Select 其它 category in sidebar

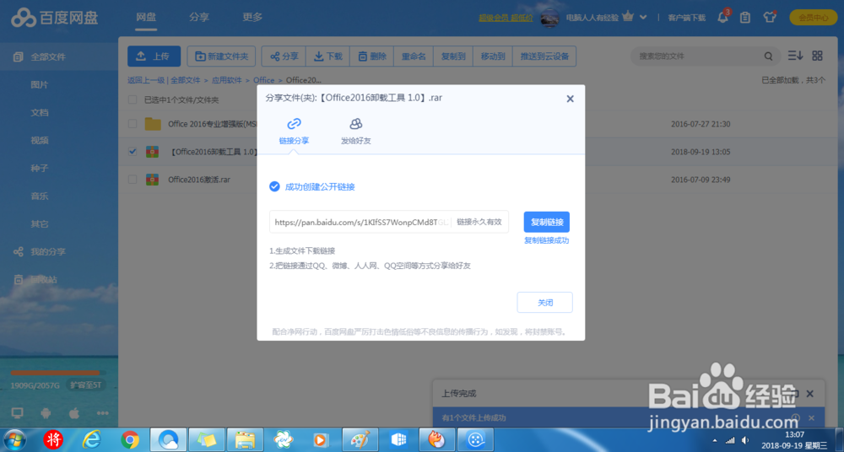point(40,223)
